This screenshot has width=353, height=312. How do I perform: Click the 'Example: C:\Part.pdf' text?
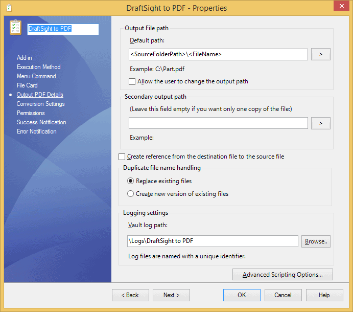point(157,69)
